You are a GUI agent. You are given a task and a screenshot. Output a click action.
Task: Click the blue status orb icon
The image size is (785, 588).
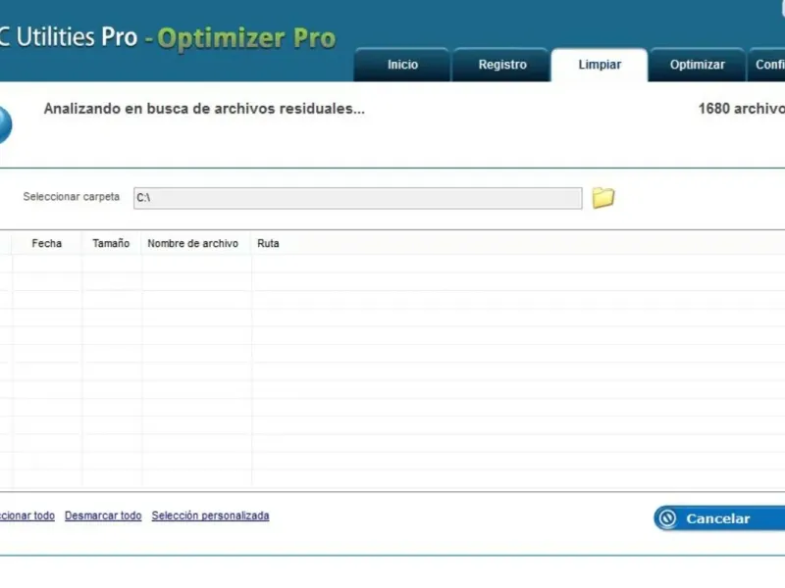(x=6, y=125)
